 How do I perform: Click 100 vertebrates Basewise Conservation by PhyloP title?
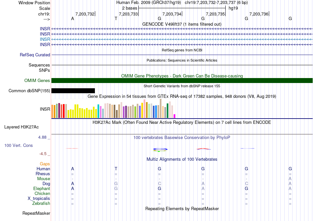(182, 137)
